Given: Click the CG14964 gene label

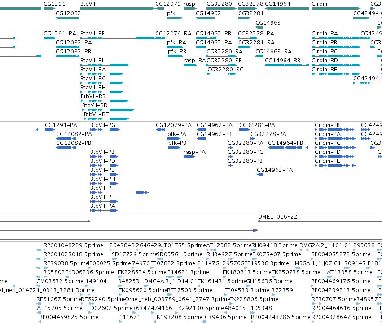Looking at the screenshot, I should pyautogui.click(x=277, y=4).
